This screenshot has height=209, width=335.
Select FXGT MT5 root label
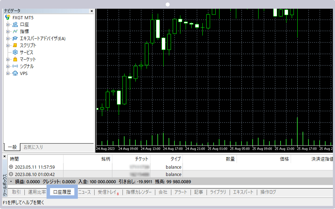23,17
